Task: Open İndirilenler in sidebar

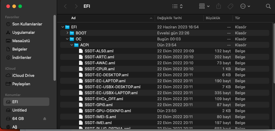Action: point(22,57)
